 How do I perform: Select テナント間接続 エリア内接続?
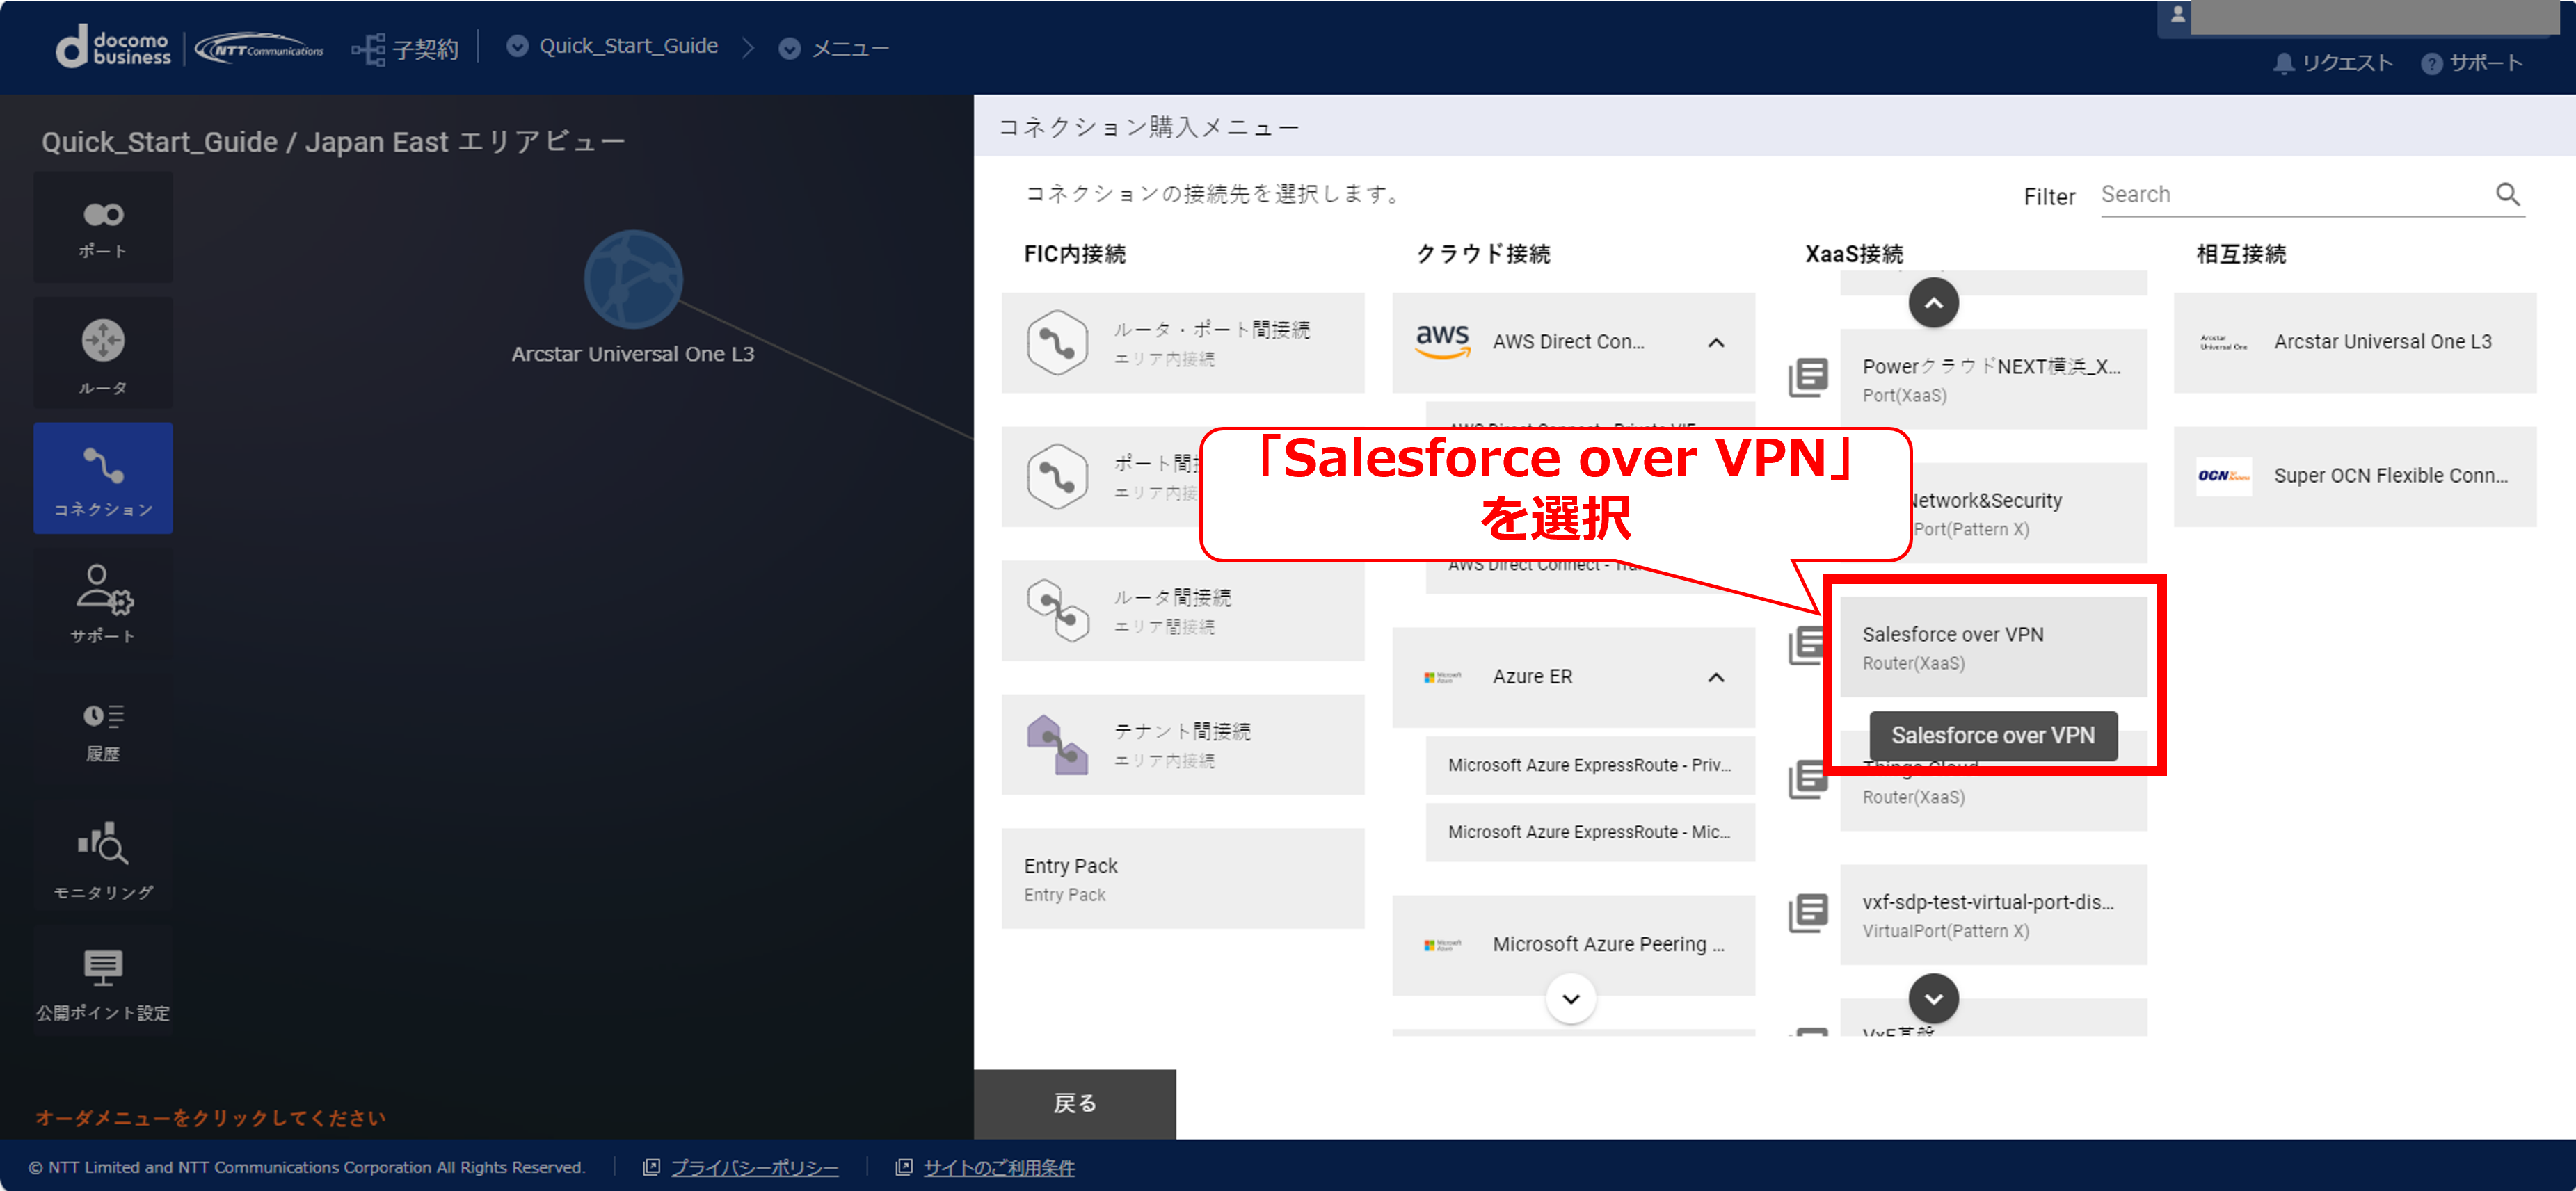point(1183,745)
